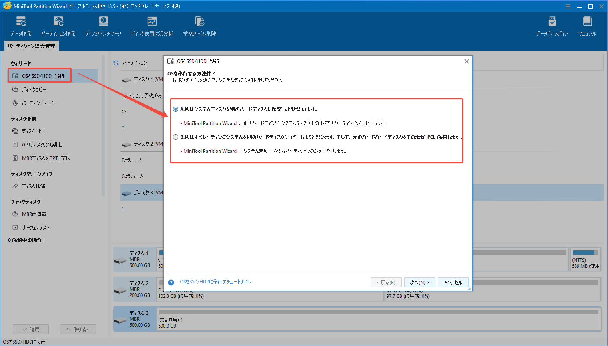Click 取り消す (Undo) at the bottom left
The height and width of the screenshot is (346, 608).
[78, 329]
